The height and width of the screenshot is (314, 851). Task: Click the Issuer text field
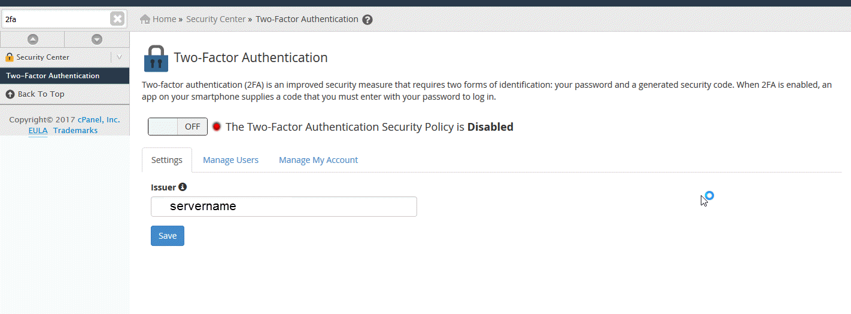(284, 207)
